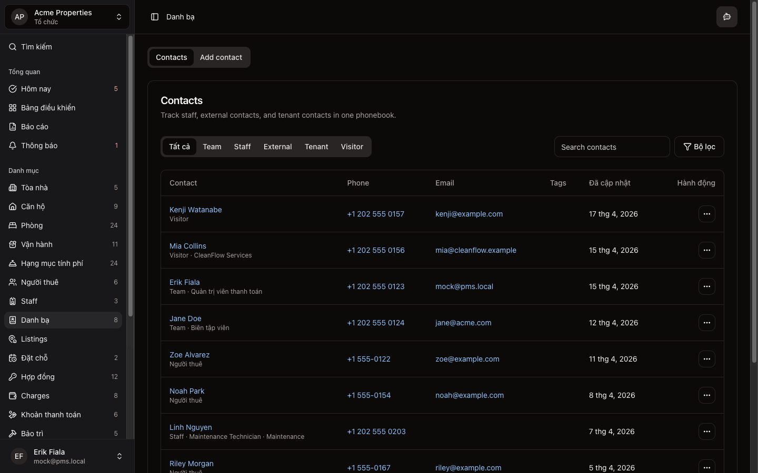Click email zoe@example.com link

(467, 359)
